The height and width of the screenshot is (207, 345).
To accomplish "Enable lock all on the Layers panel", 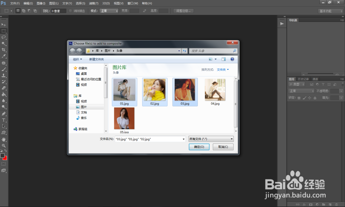I will [315, 98].
